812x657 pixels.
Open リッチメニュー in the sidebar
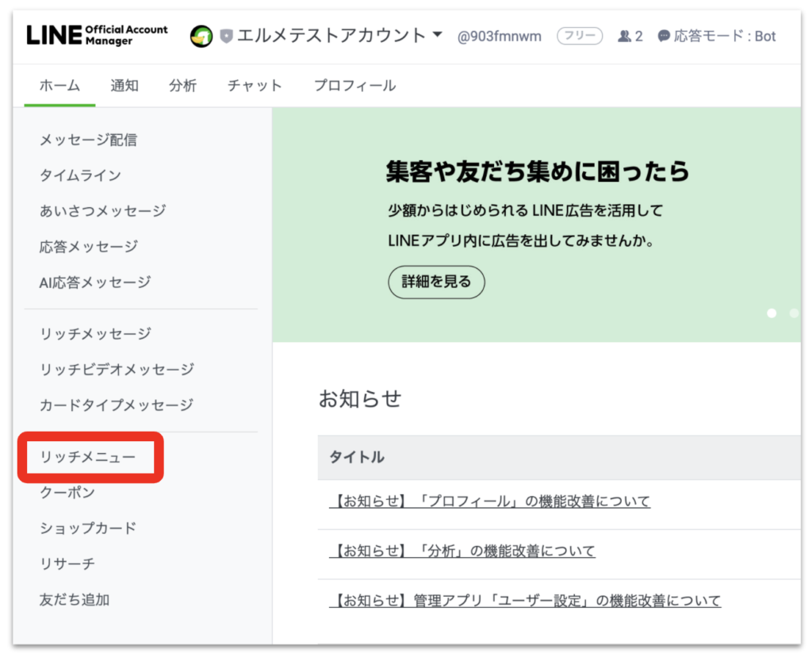click(x=88, y=457)
